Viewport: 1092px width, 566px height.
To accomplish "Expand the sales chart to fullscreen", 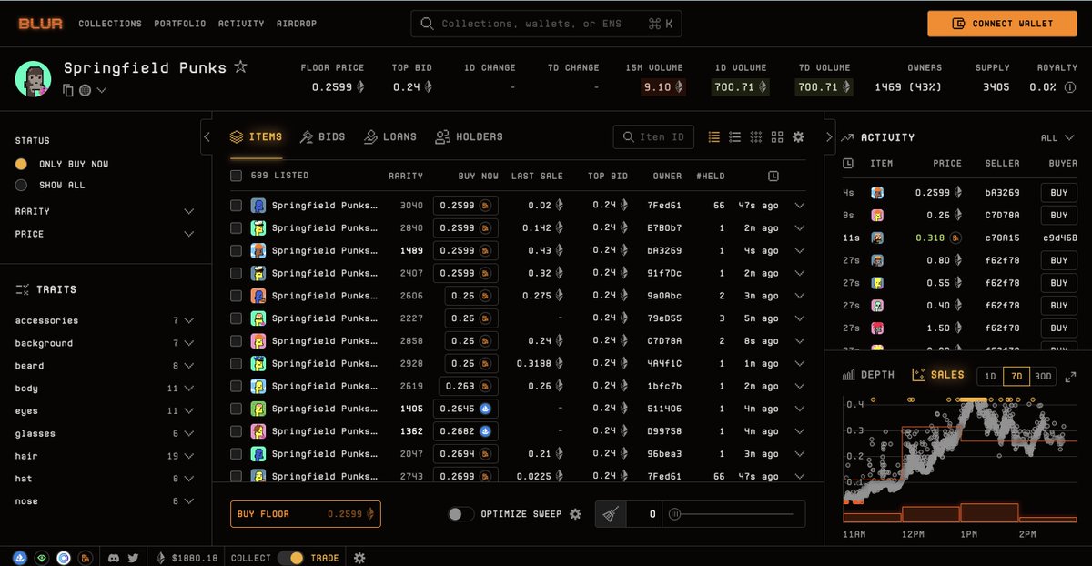I will (1070, 376).
